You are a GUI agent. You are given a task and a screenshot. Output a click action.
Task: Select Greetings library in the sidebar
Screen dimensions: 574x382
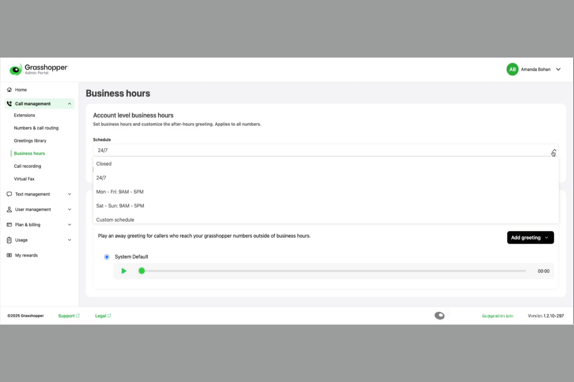pos(30,140)
